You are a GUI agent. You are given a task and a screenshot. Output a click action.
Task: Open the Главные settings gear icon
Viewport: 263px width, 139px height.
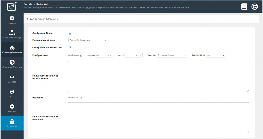[x=12, y=18]
